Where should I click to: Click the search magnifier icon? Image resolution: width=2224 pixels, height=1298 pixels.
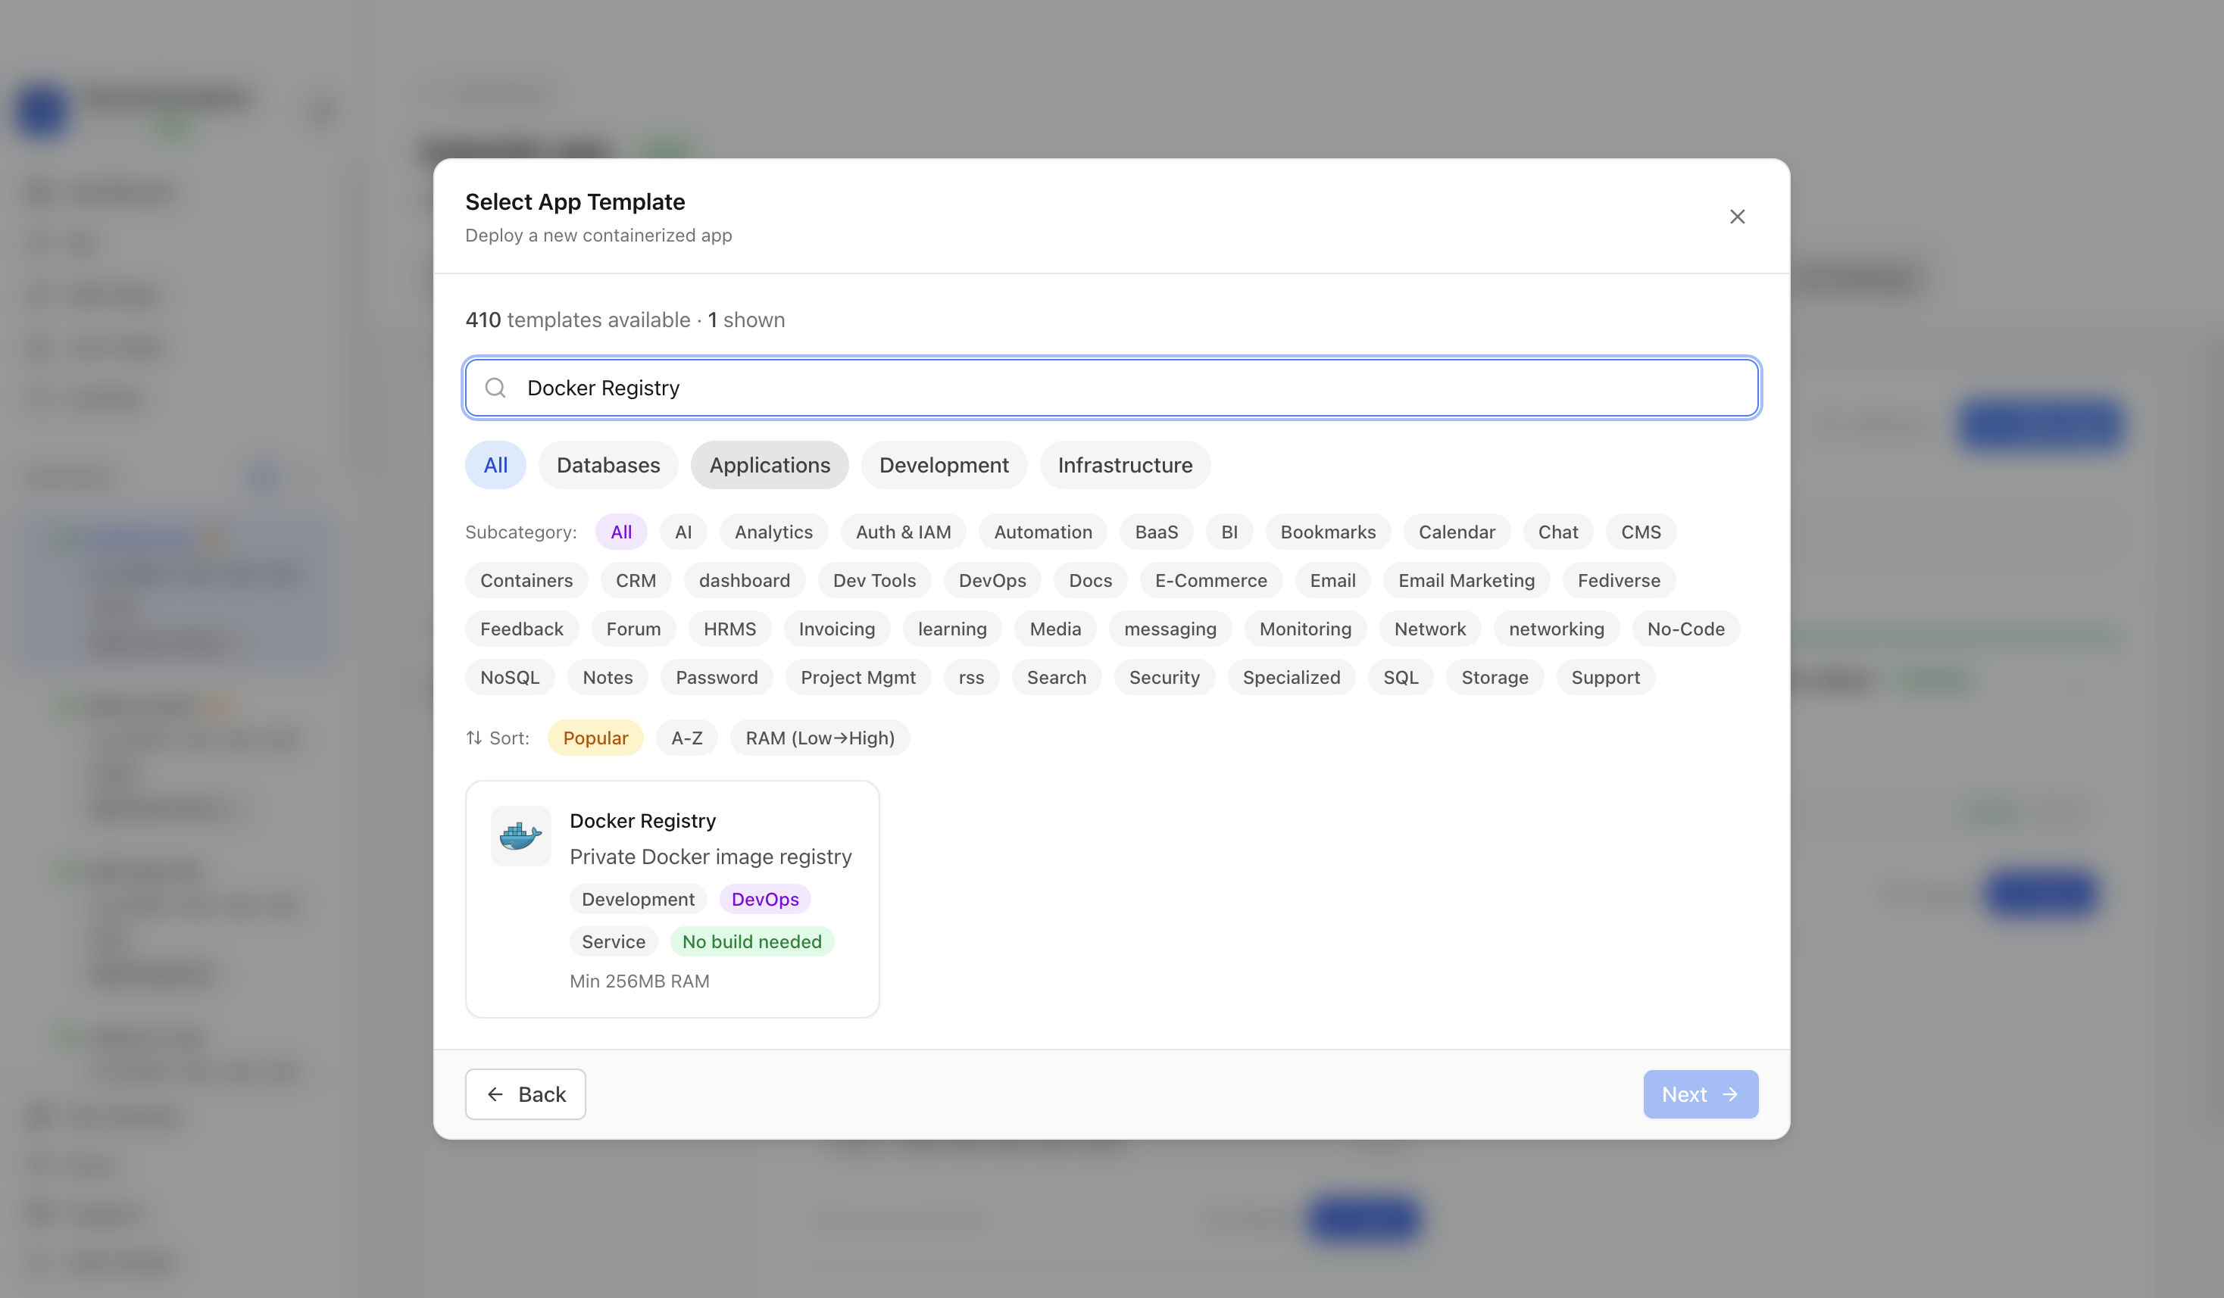pyautogui.click(x=495, y=388)
